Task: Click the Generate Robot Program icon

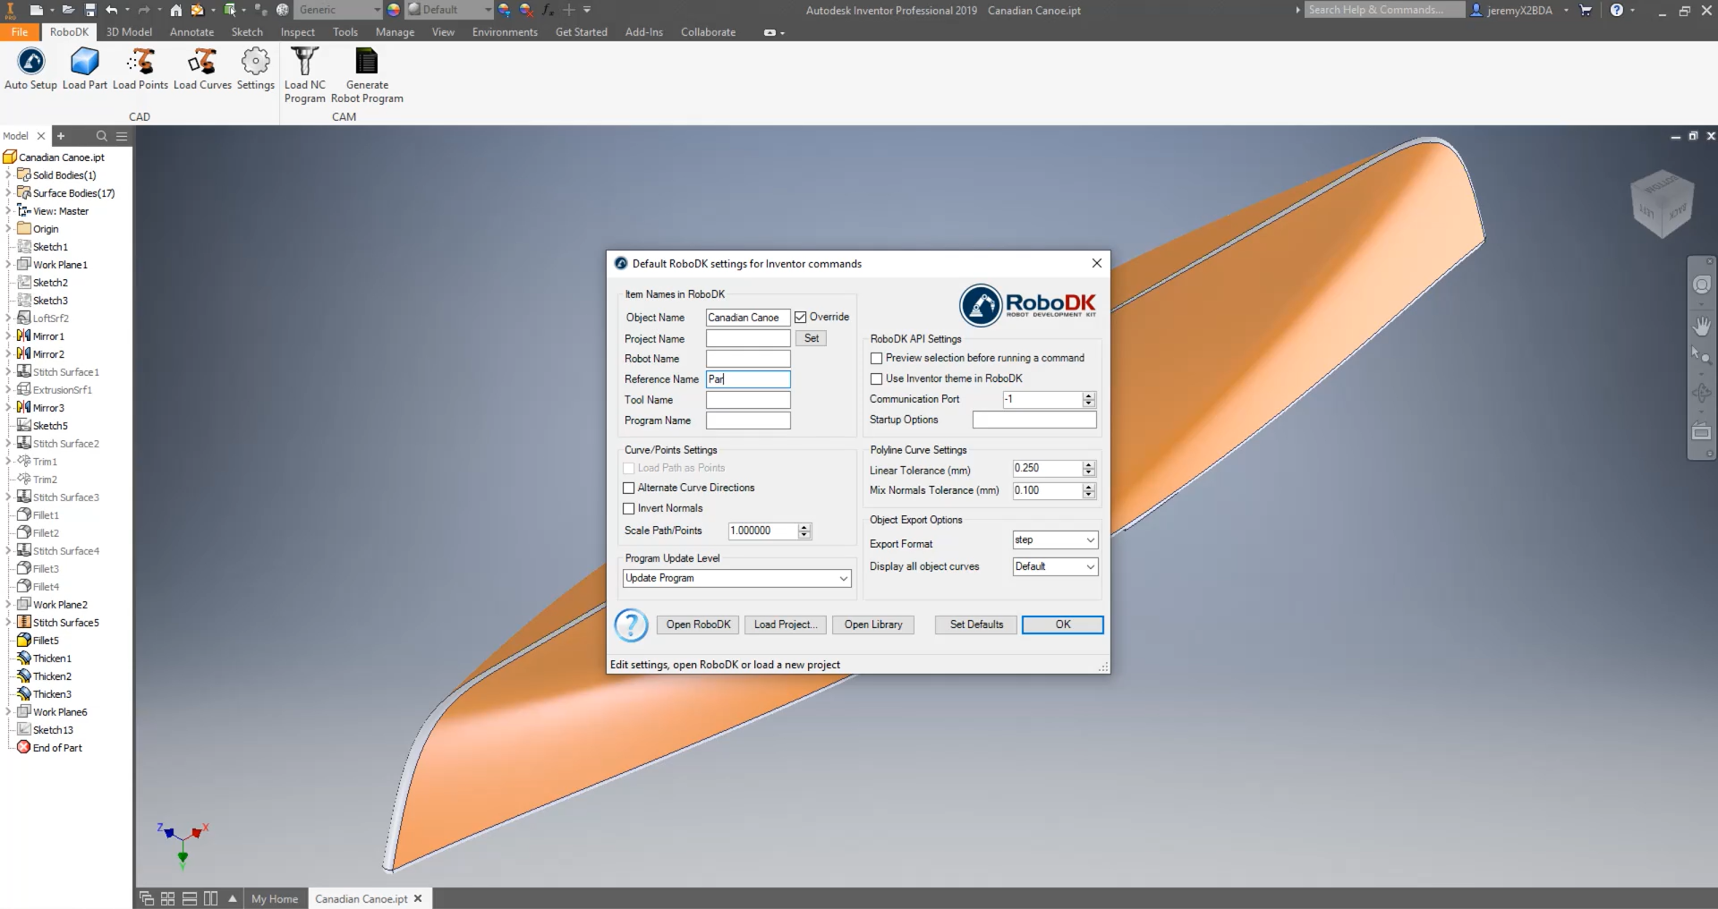Action: click(367, 63)
